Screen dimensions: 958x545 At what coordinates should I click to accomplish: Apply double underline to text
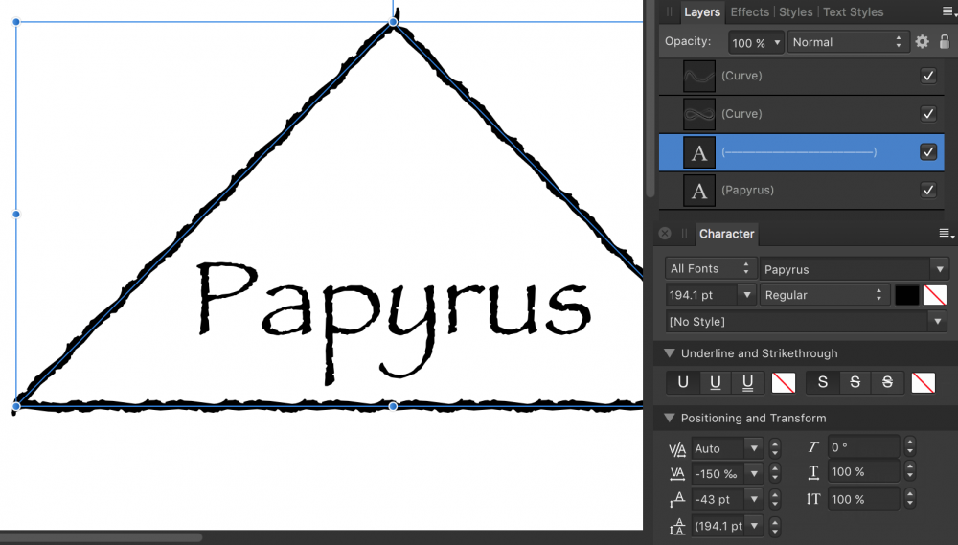pyautogui.click(x=747, y=383)
